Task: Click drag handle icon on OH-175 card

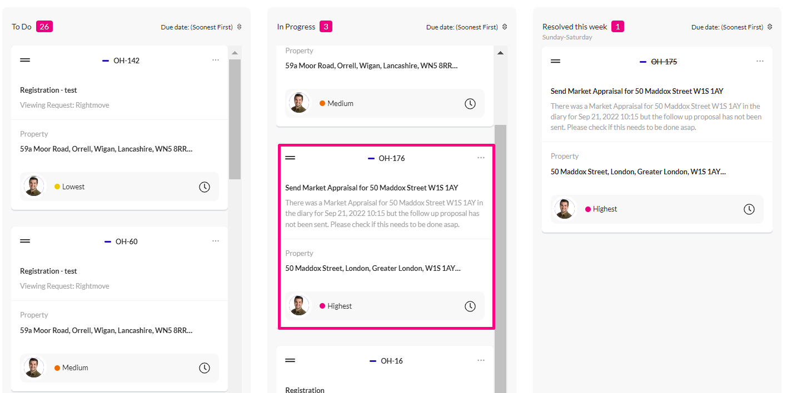Action: click(x=556, y=61)
